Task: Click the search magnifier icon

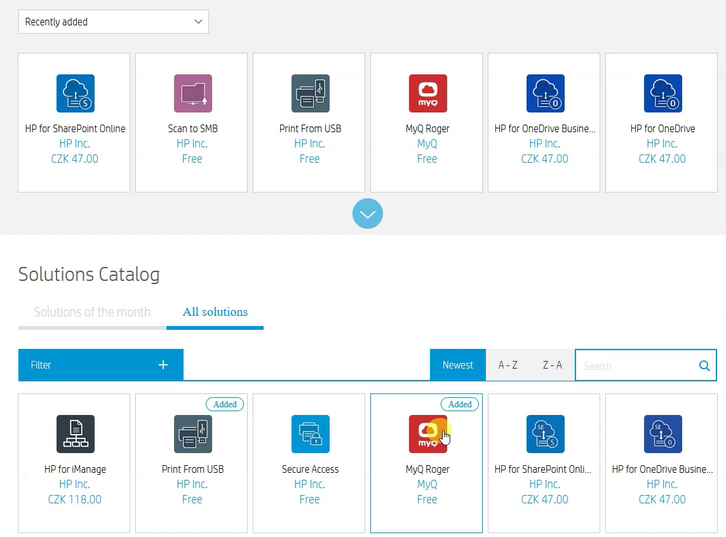Action: [704, 365]
